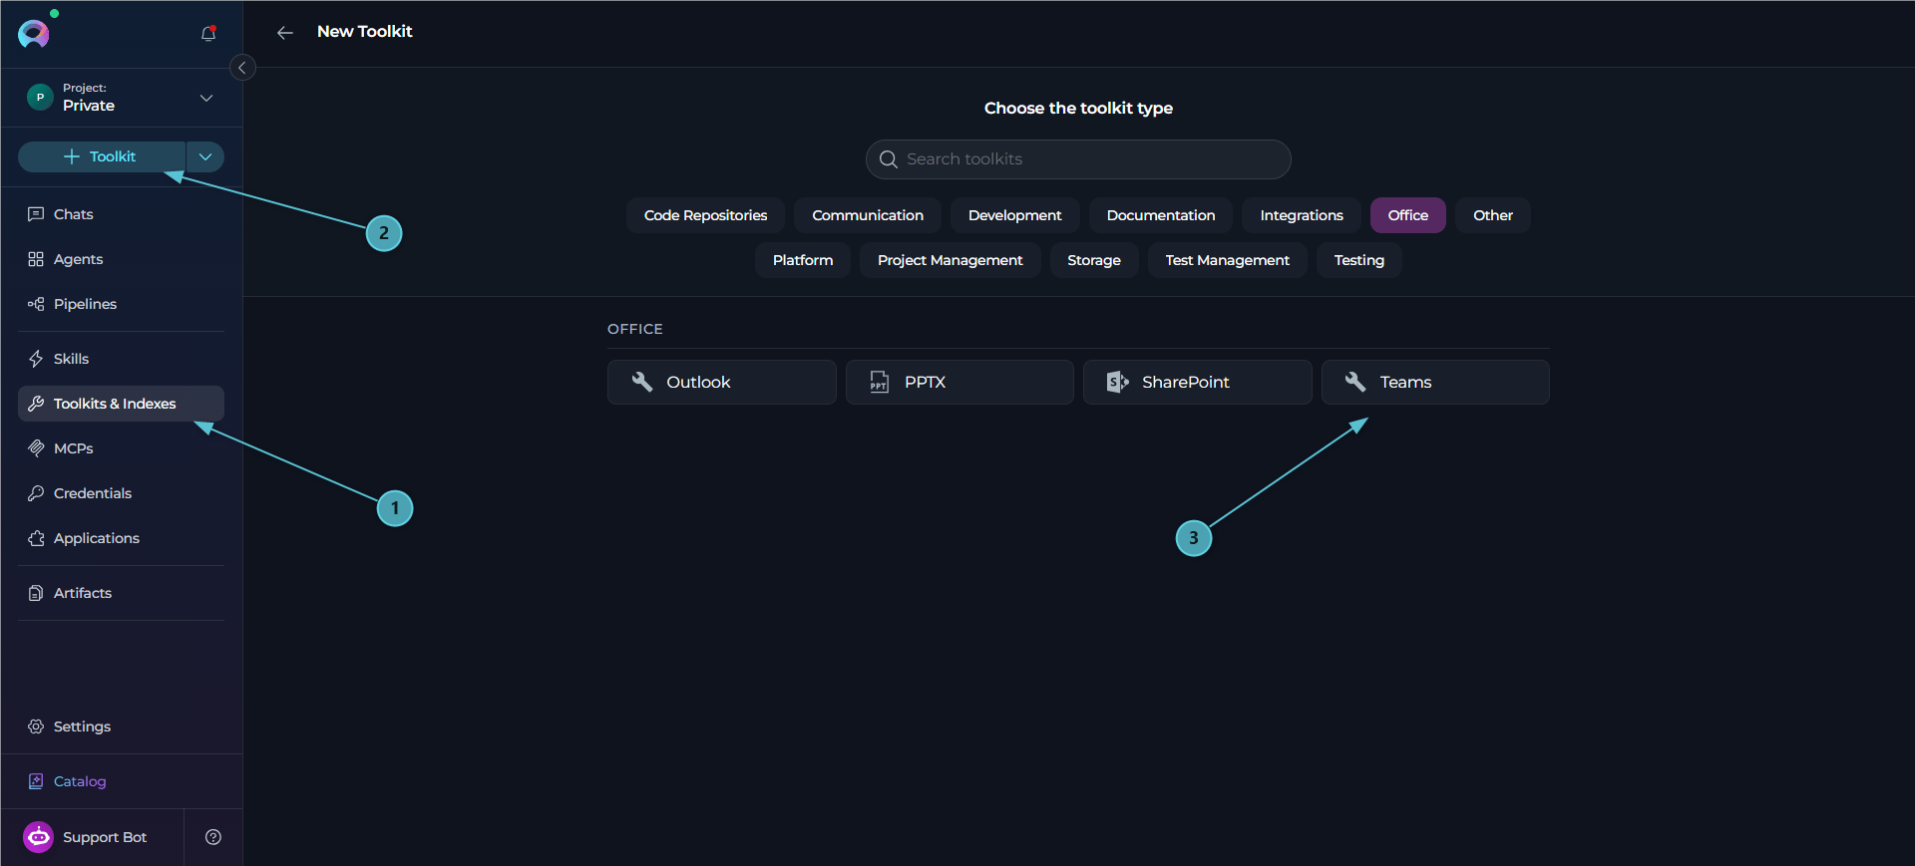Filter by Storage
The width and height of the screenshot is (1915, 866).
[x=1094, y=260]
